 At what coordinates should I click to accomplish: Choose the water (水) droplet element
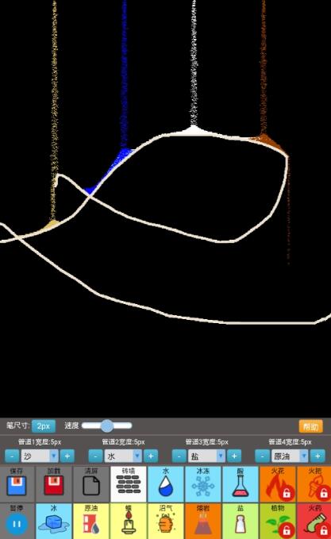pos(166,484)
